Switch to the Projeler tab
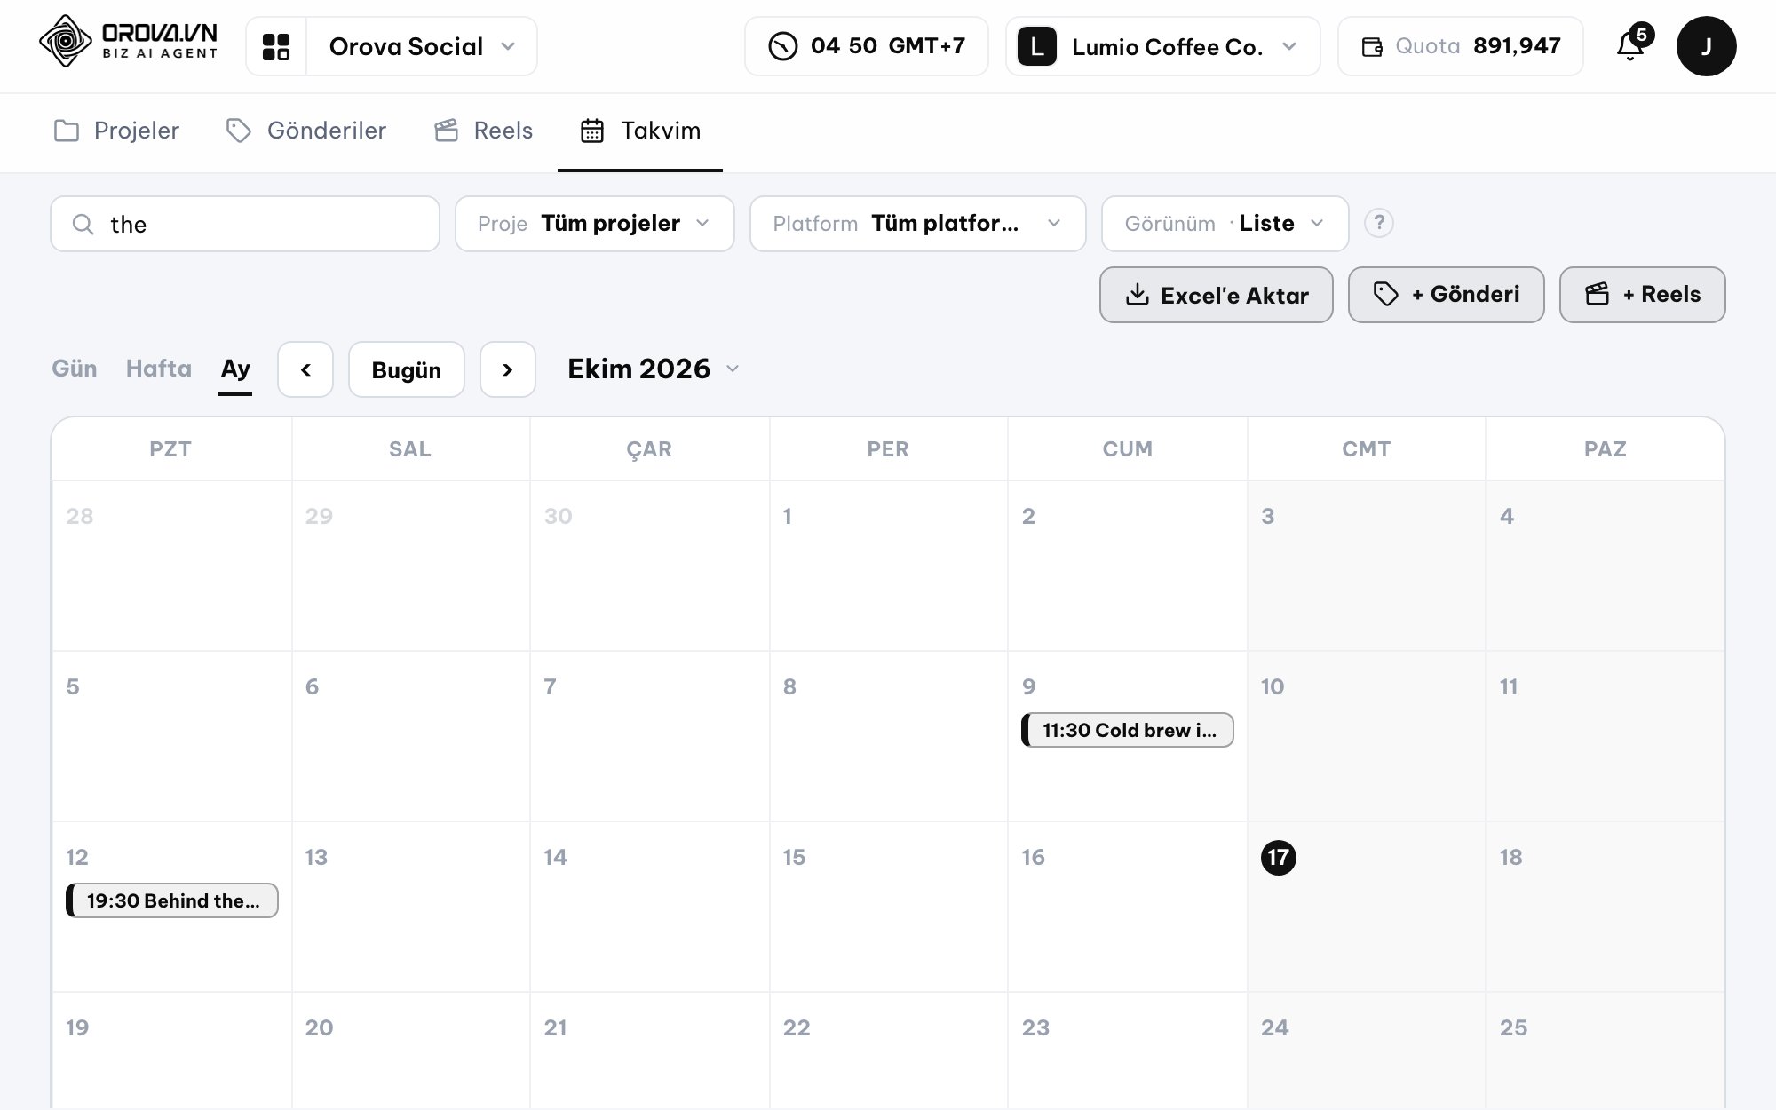 point(116,131)
